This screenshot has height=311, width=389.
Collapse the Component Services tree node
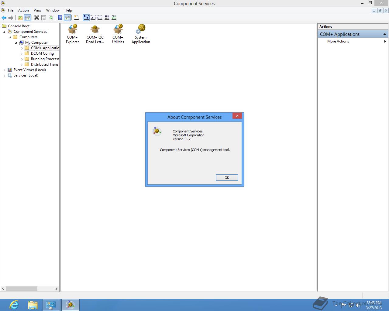coord(4,32)
